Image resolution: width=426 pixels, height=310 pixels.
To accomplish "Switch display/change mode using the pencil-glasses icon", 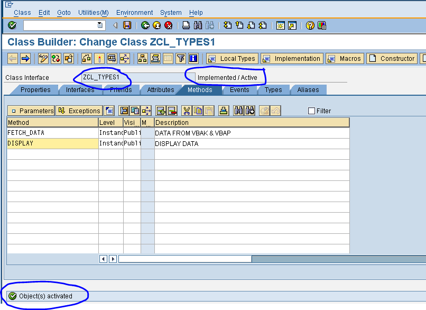I will [42, 58].
